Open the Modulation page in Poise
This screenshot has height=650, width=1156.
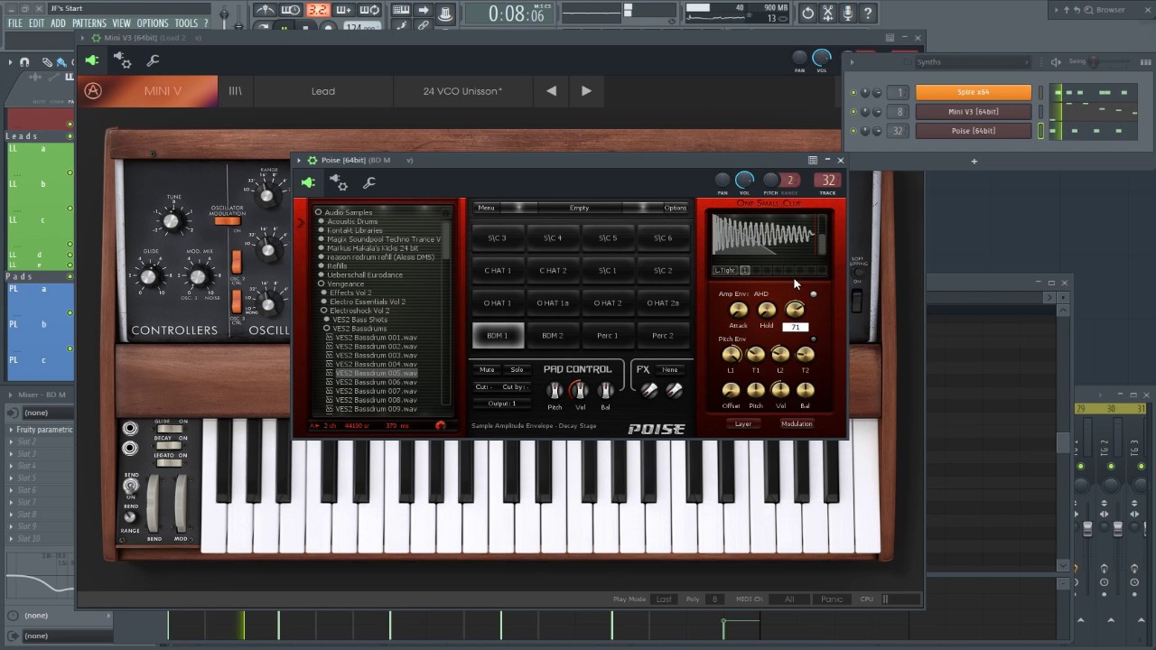pos(797,423)
